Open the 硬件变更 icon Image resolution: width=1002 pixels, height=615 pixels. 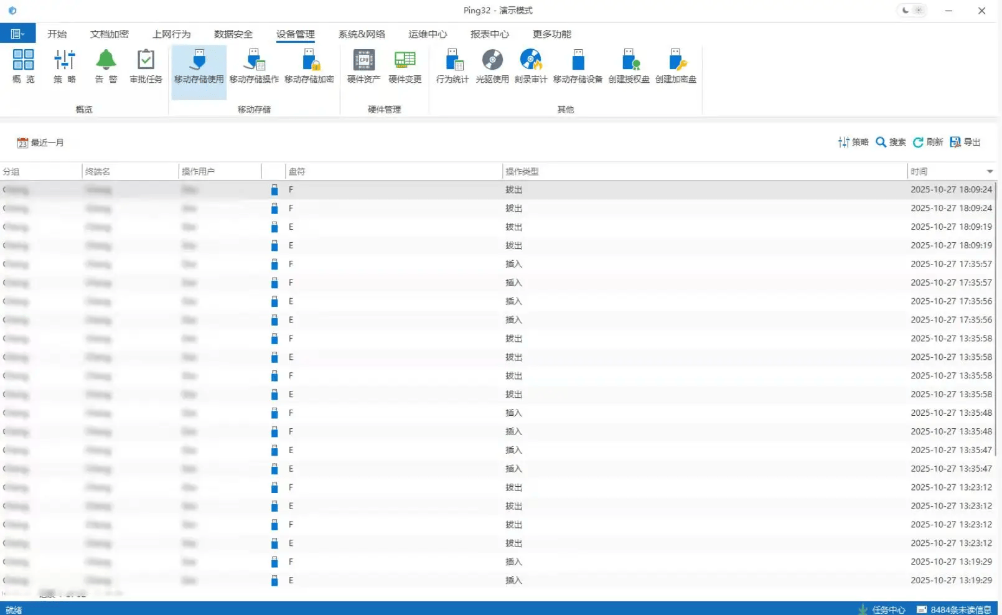click(405, 66)
